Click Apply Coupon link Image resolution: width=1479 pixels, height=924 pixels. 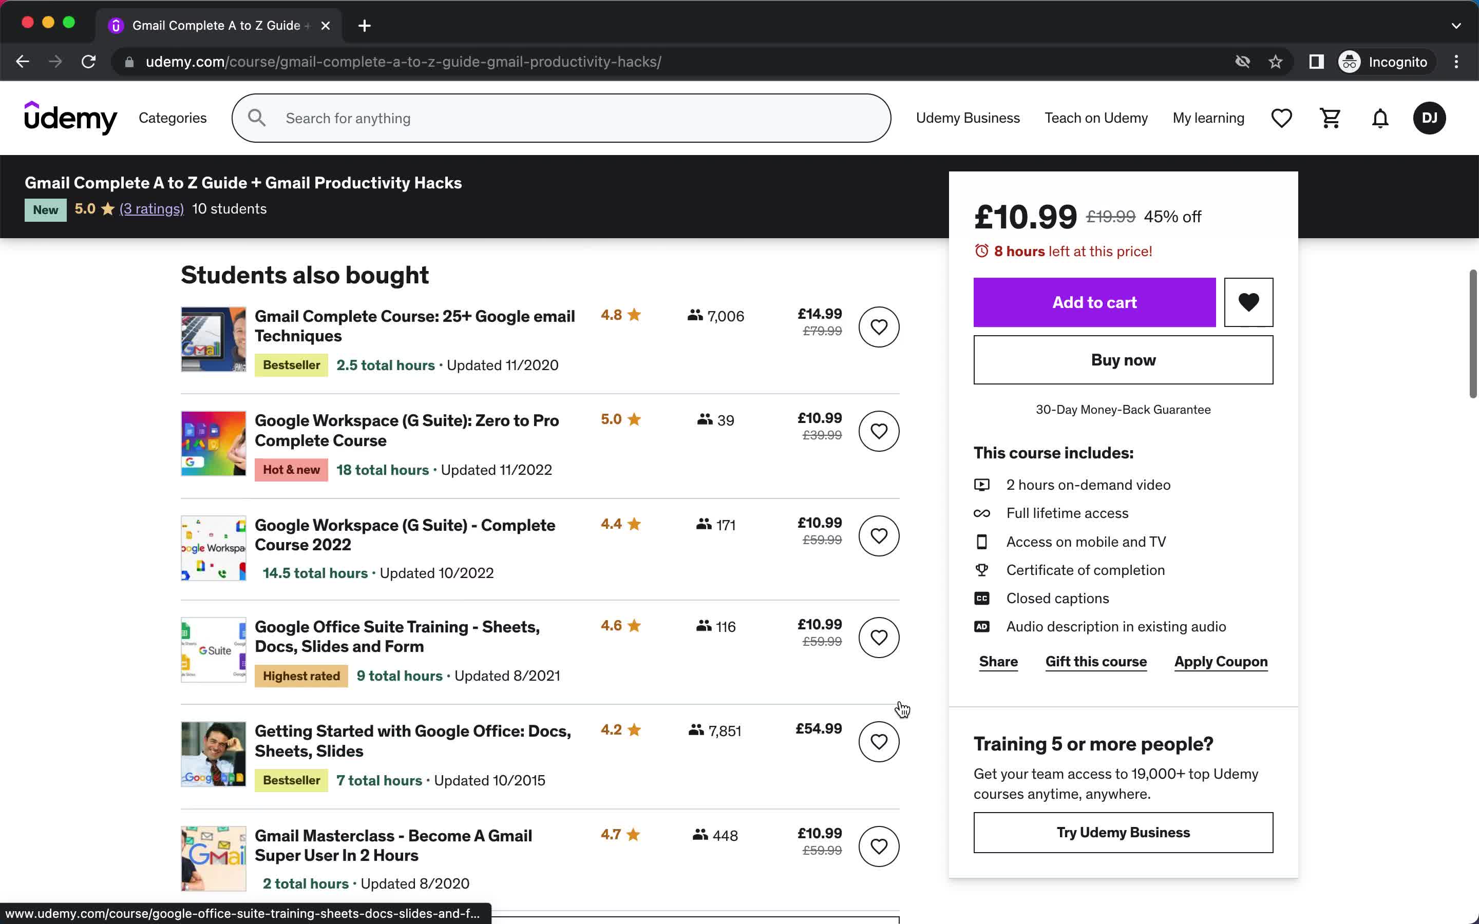(x=1221, y=661)
